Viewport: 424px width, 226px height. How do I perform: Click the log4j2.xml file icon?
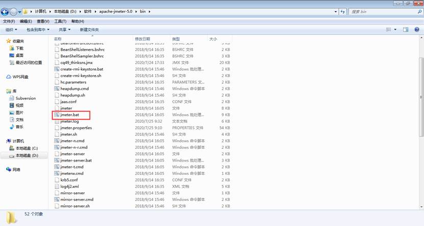(57, 187)
